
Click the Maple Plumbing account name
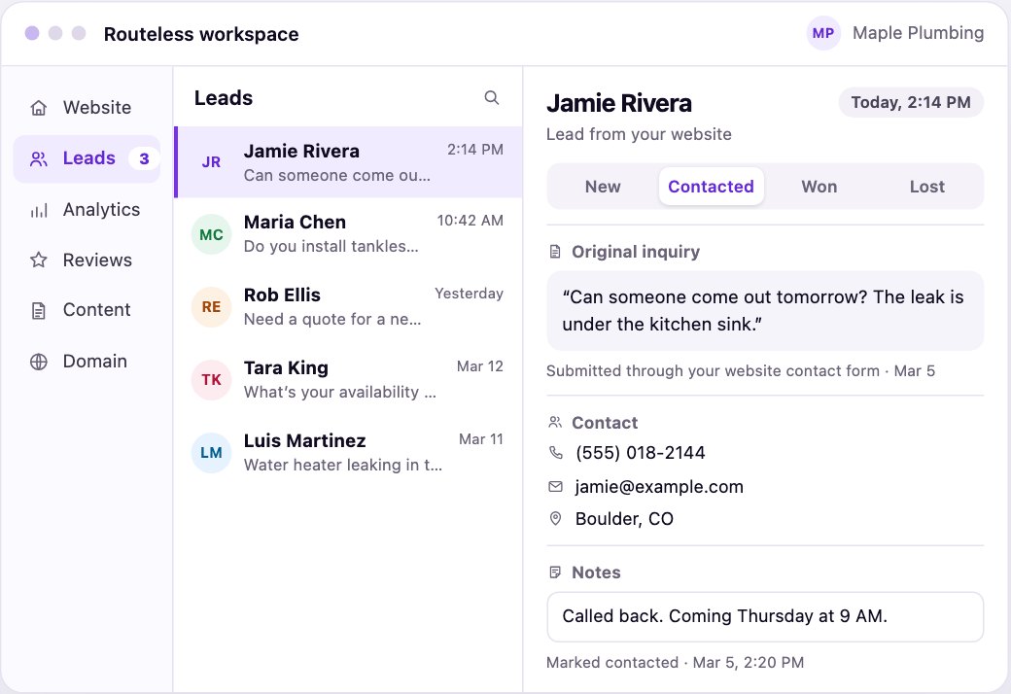point(918,33)
